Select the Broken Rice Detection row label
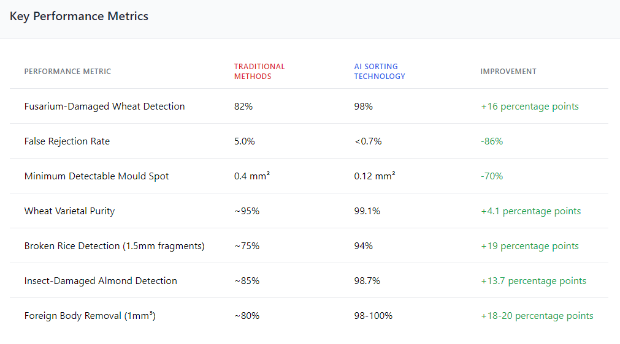The width and height of the screenshot is (620, 344). tap(114, 246)
